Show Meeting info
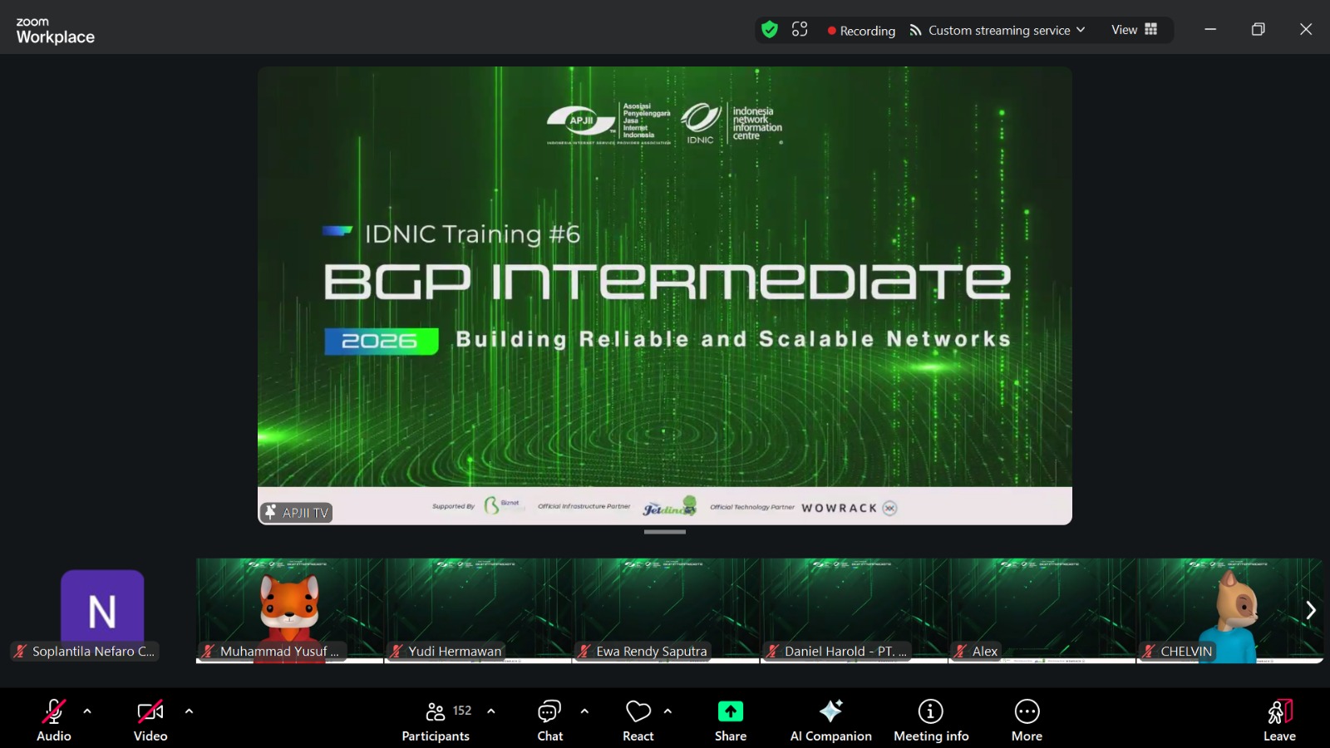Image resolution: width=1330 pixels, height=748 pixels. [x=931, y=721]
